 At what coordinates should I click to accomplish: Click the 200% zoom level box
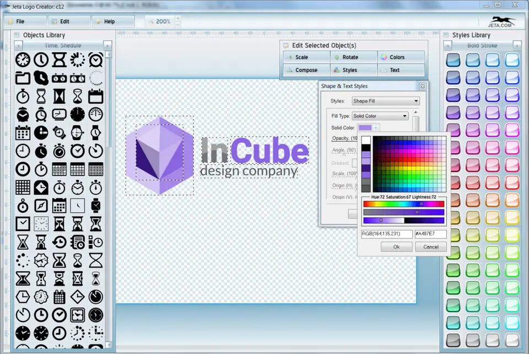tap(160, 22)
